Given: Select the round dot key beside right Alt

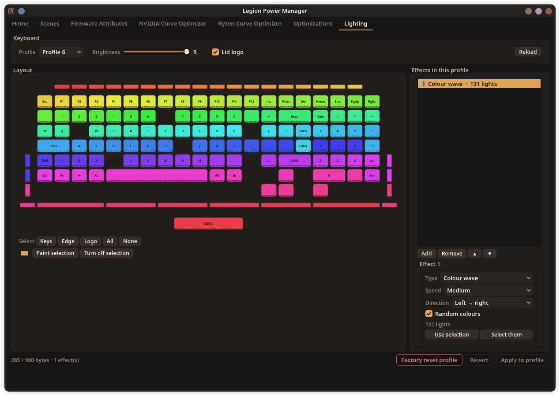Looking at the screenshot, I should 234,175.
